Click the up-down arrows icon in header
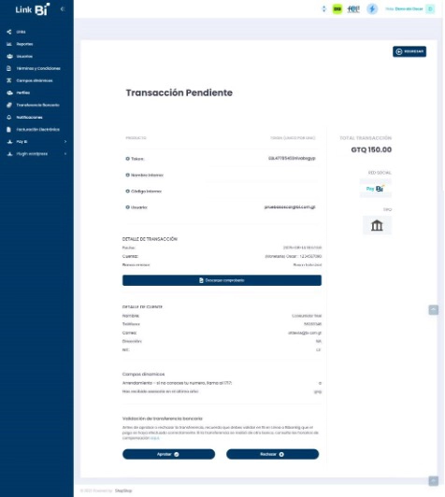Viewport: 445px width, 497px height. (323, 9)
